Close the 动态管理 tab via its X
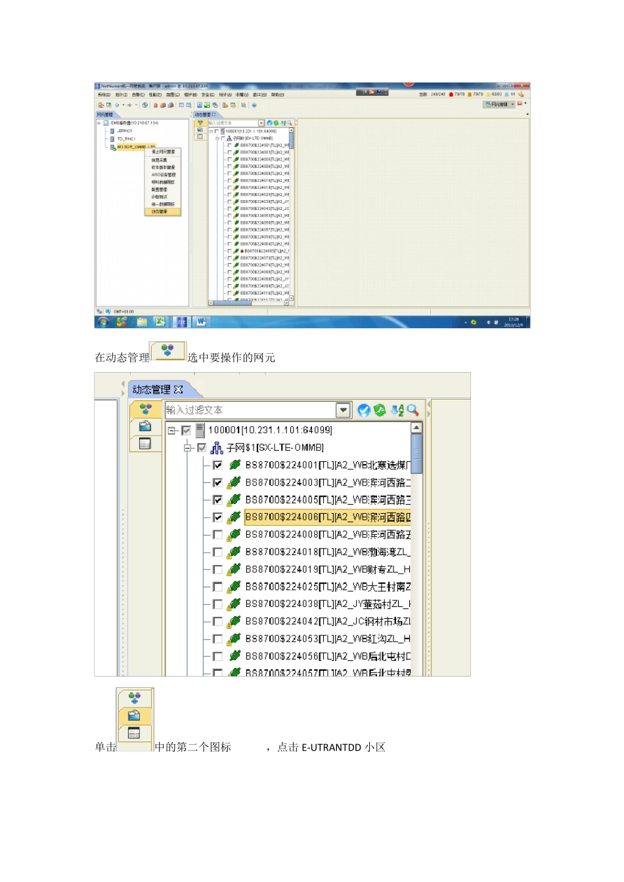 [179, 390]
